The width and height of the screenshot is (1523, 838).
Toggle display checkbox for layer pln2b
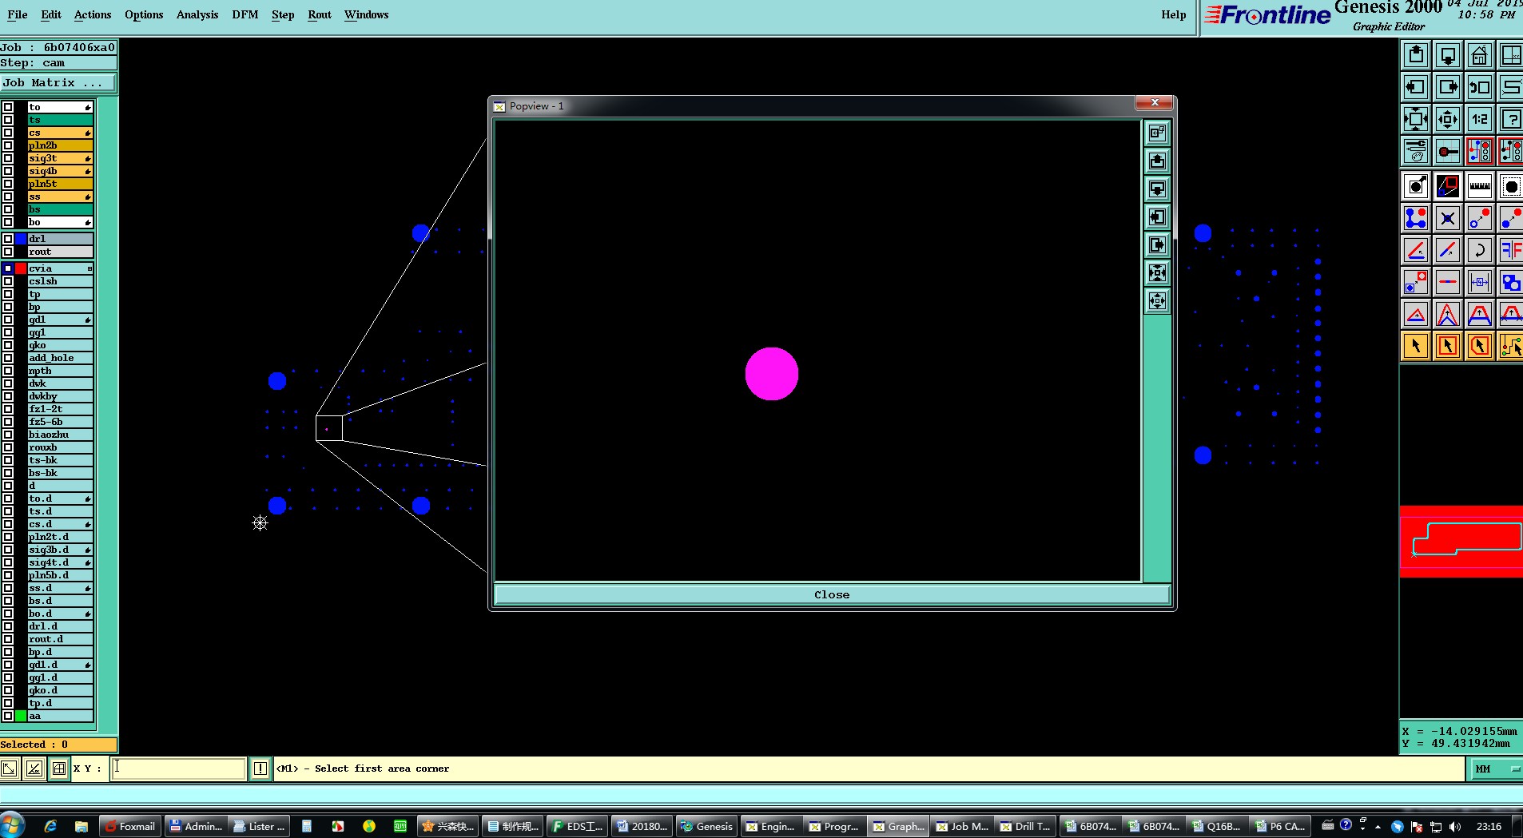(x=8, y=145)
